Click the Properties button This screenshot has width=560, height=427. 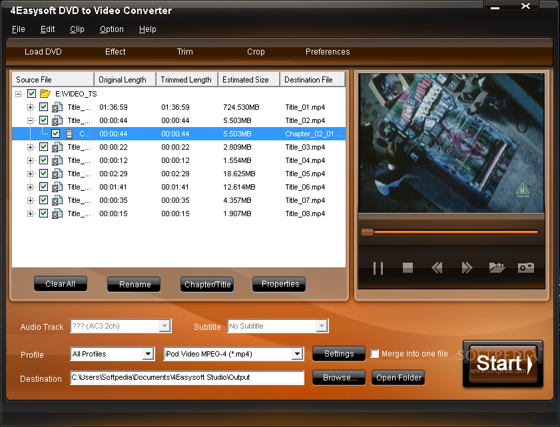tap(279, 284)
